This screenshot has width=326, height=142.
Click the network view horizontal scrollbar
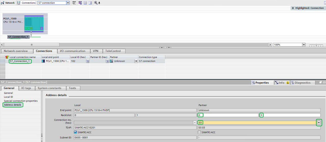(x=32, y=45)
